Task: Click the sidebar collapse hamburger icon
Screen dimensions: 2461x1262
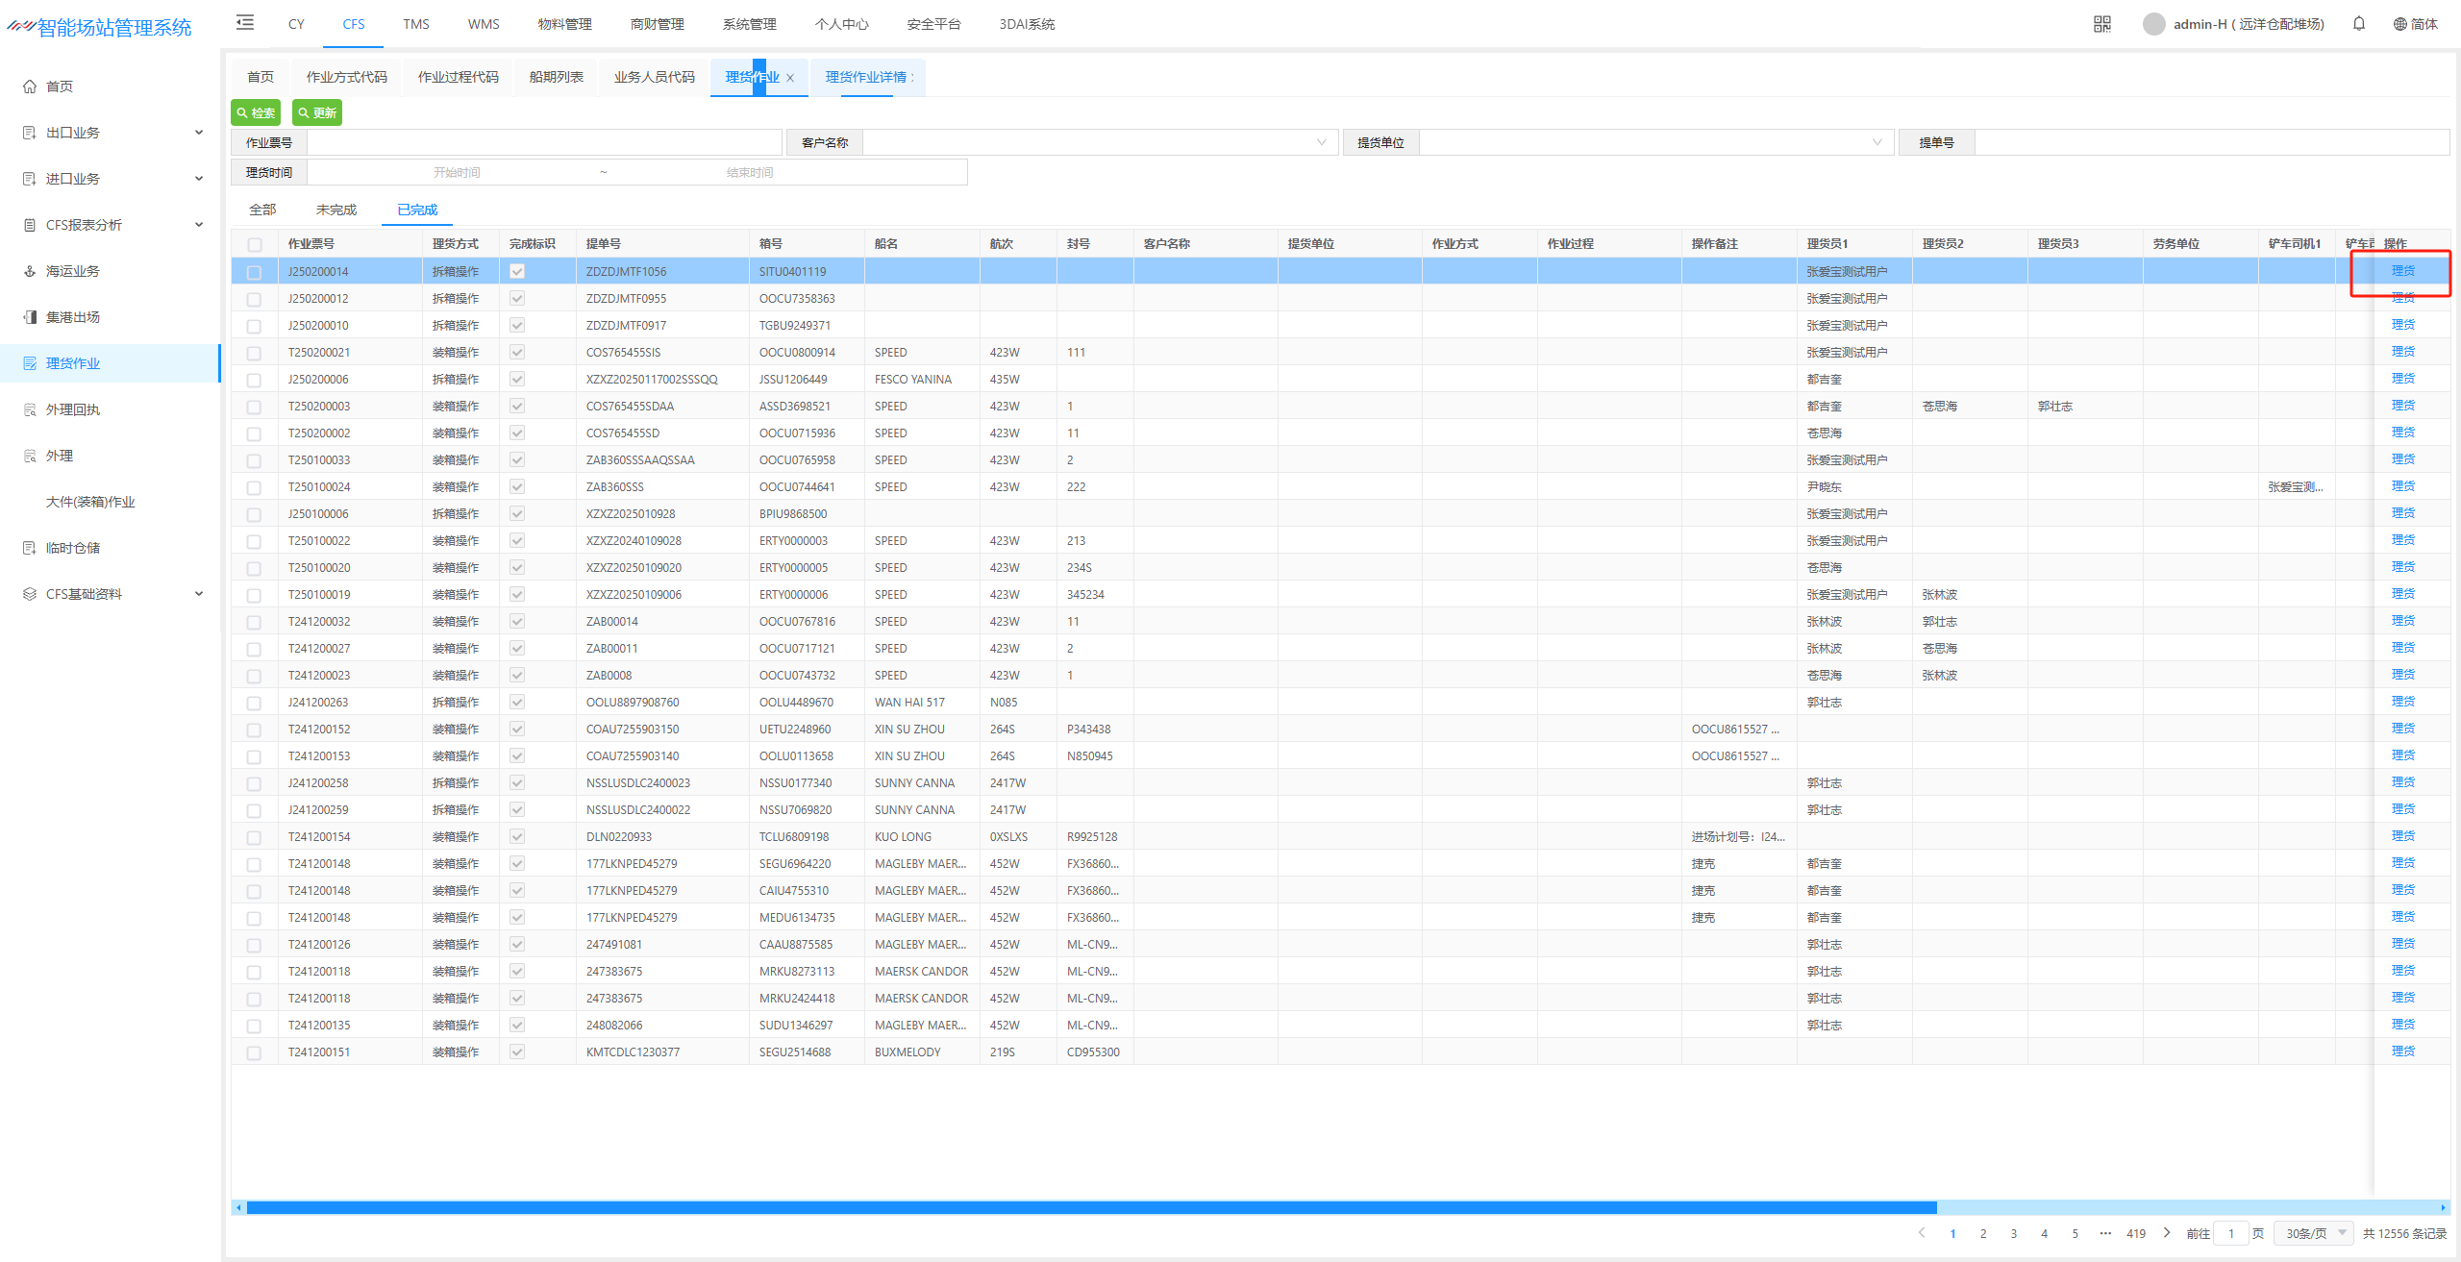Action: (245, 23)
